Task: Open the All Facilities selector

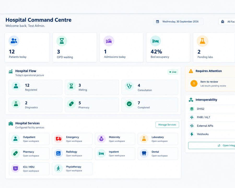Action: (x=227, y=22)
